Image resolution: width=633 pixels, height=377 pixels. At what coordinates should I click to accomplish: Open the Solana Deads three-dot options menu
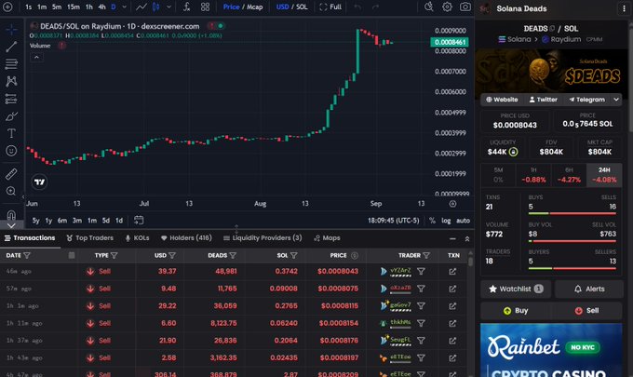tap(624, 9)
